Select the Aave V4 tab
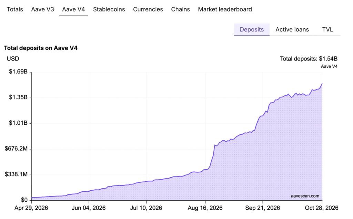This screenshot has width=353, height=219. 73,9
